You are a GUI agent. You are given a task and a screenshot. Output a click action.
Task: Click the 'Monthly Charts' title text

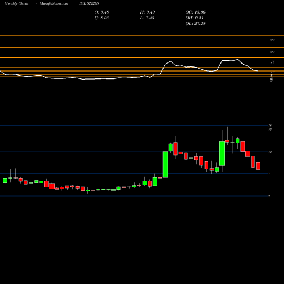[x=16, y=3]
